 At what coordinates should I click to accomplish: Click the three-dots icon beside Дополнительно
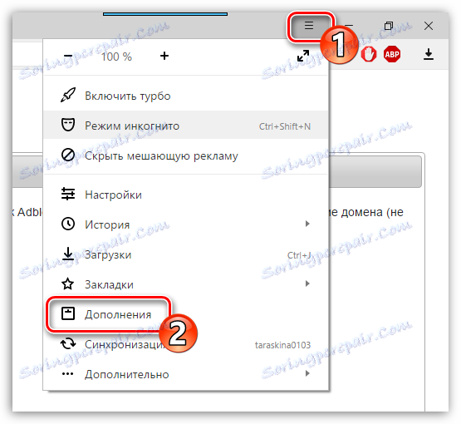point(68,374)
